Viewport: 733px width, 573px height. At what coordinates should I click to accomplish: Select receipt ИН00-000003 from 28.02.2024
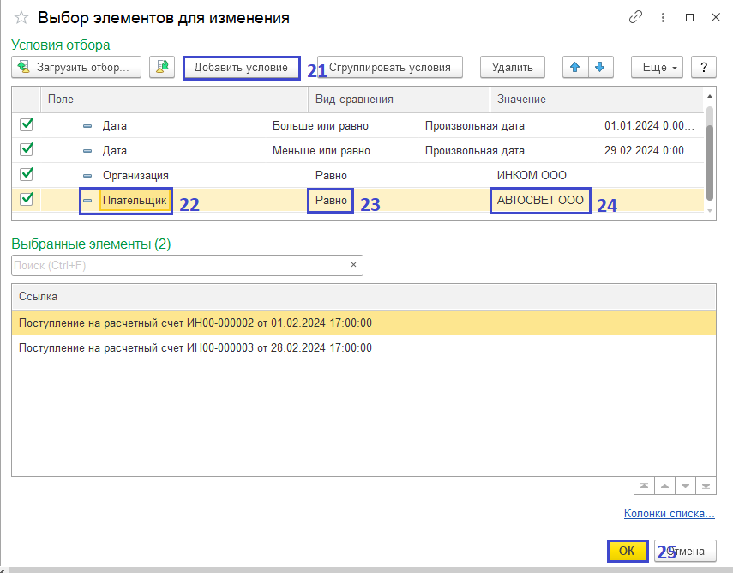coord(195,348)
